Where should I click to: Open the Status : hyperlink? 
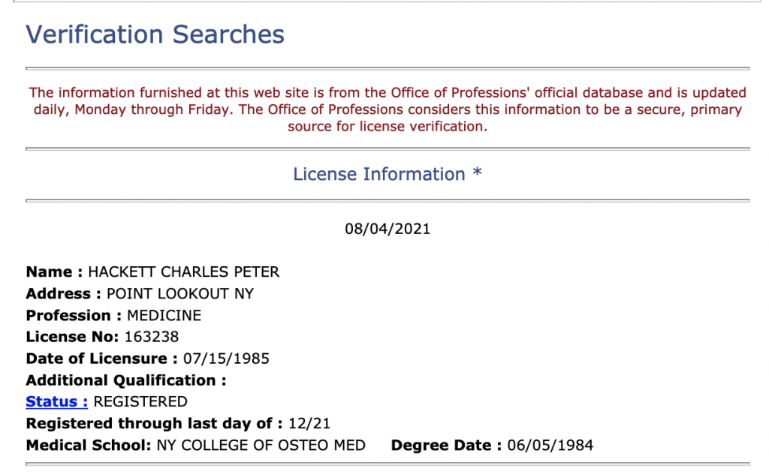(x=56, y=401)
